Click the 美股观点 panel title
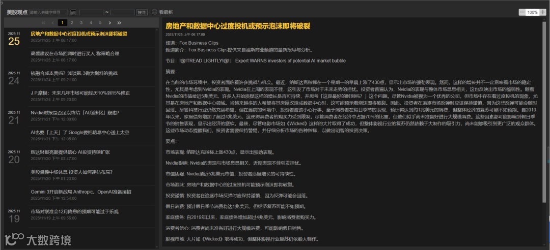Screen dimensions: 550x250 (17, 12)
